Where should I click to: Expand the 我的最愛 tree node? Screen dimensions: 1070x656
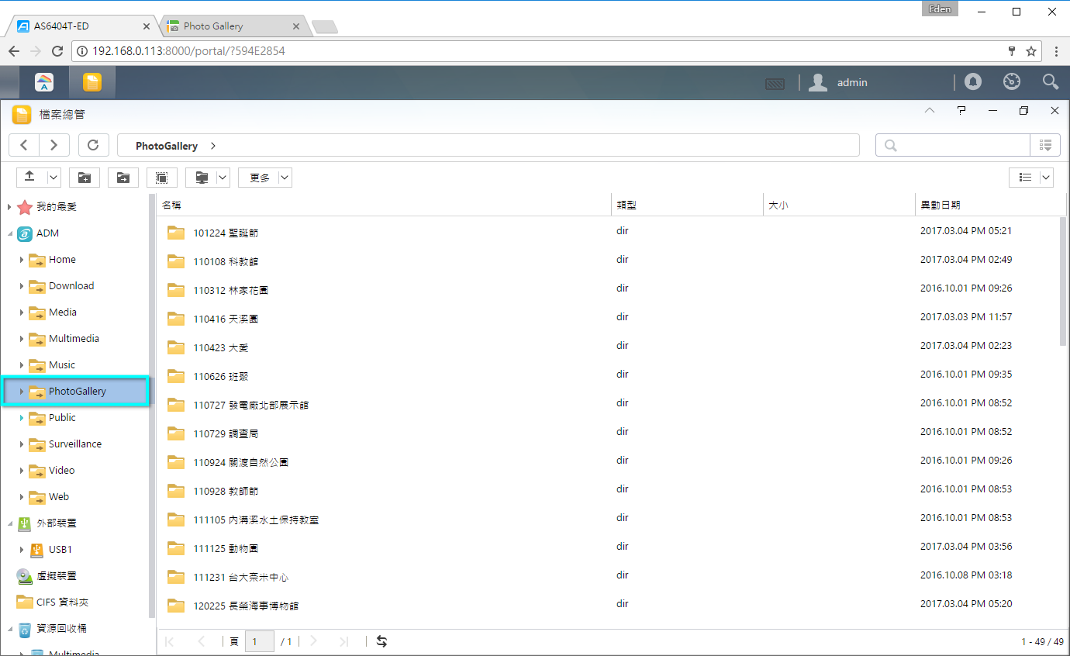pyautogui.click(x=9, y=207)
